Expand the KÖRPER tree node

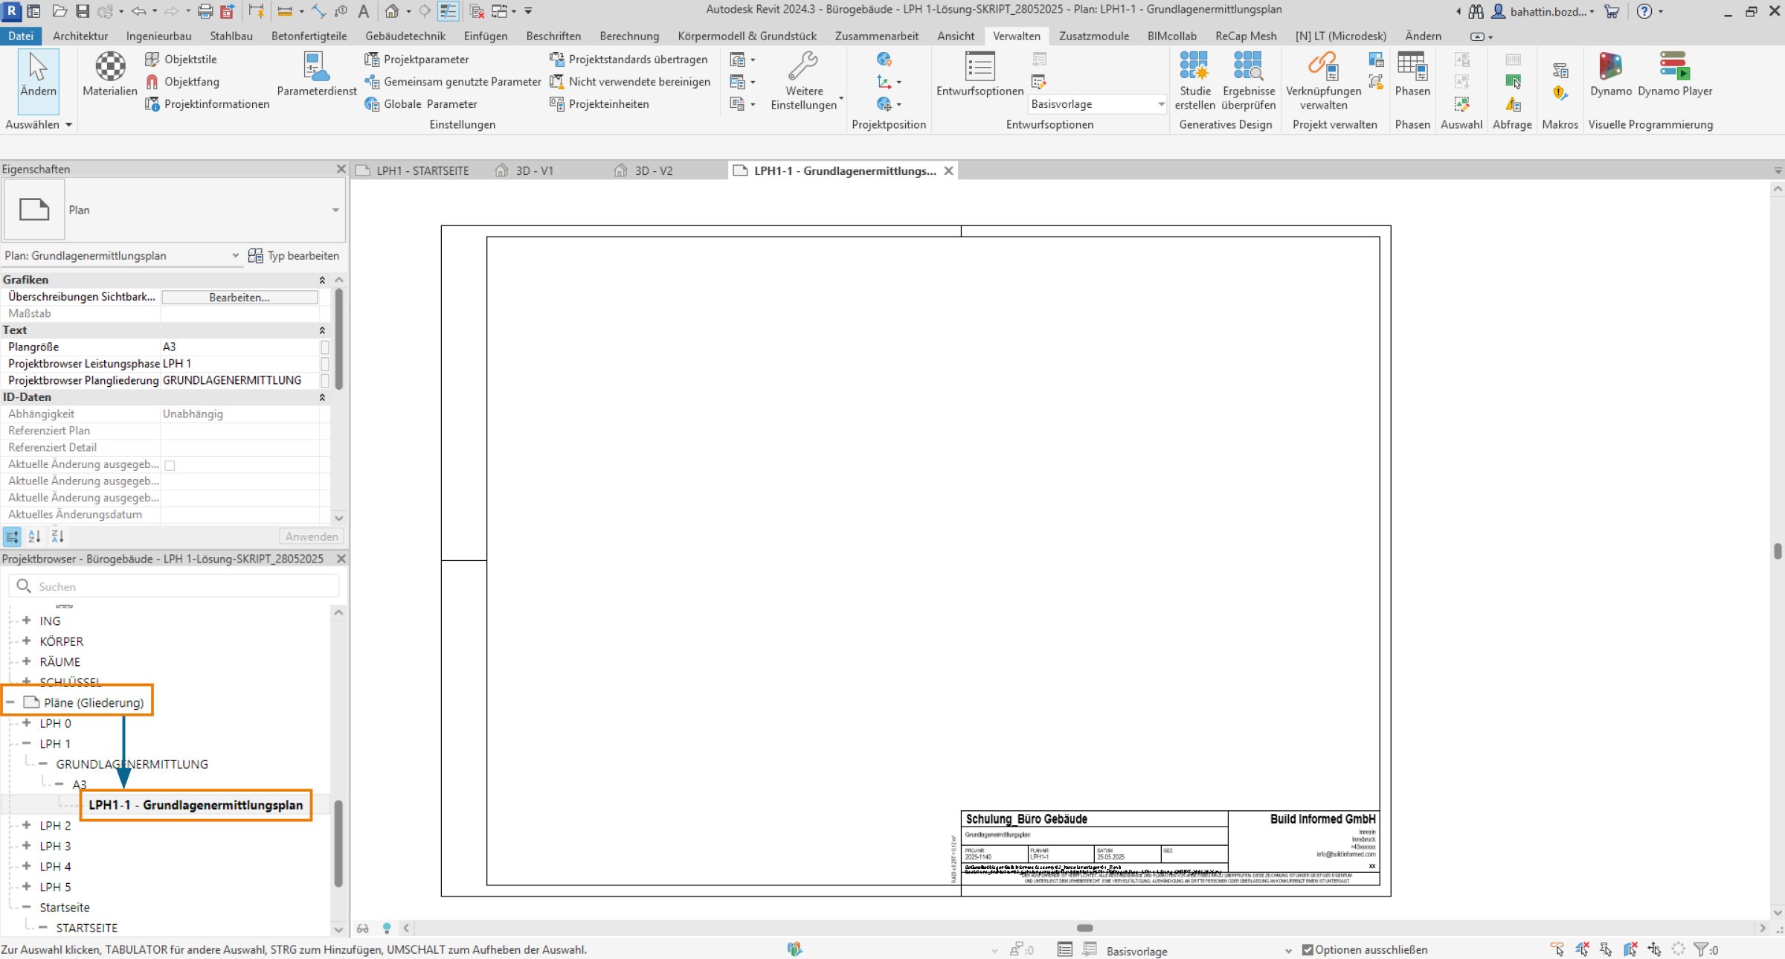tap(27, 641)
